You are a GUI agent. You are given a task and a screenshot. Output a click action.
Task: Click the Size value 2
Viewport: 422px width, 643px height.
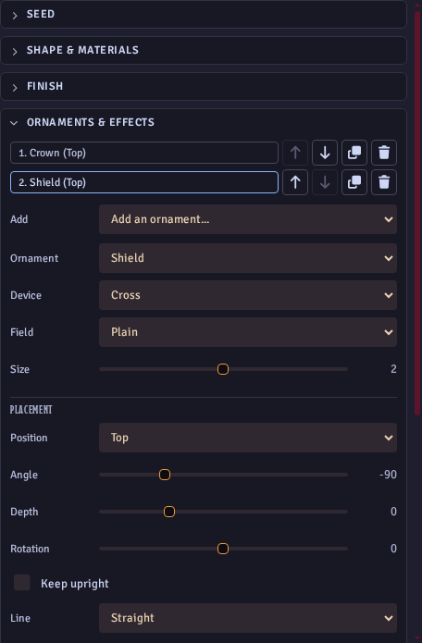point(393,369)
